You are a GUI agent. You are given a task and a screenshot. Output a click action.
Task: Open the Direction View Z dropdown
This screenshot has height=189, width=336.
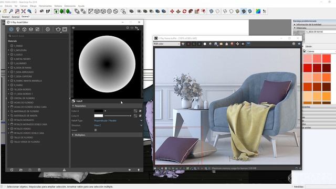pyautogui.click(x=118, y=125)
